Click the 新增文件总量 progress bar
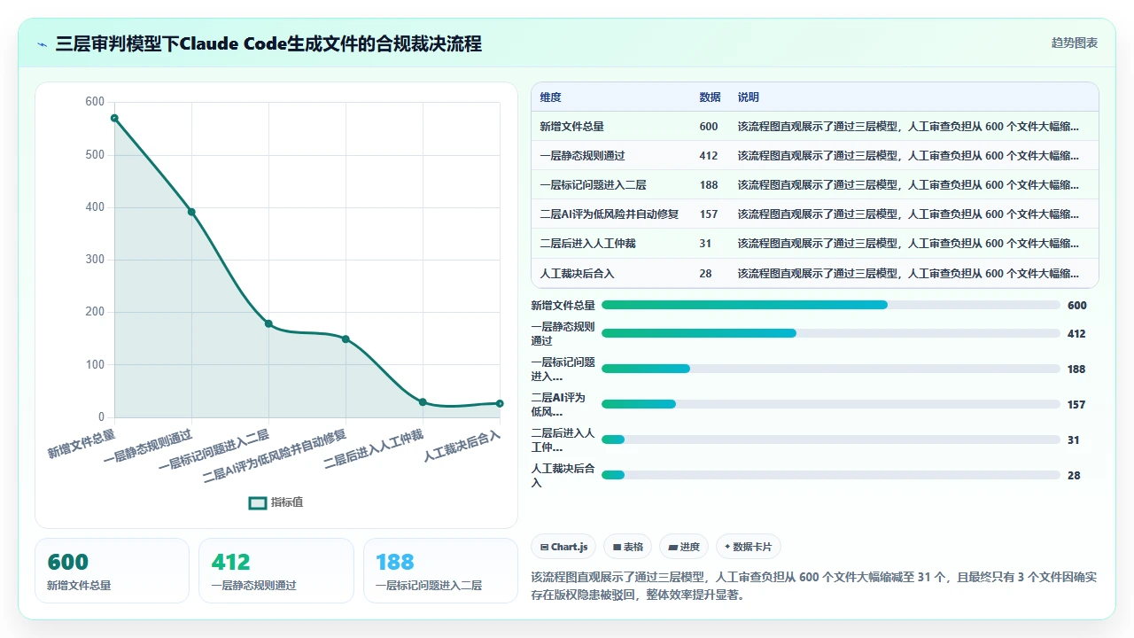The image size is (1134, 638). [831, 305]
